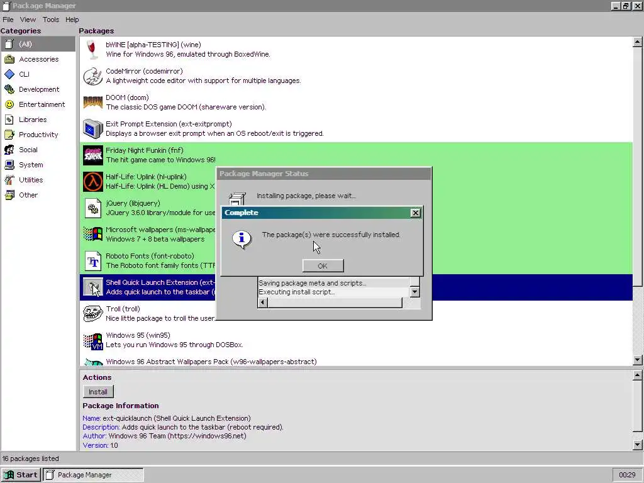Viewport: 644px width, 483px height.
Task: Select the Exit Prompt Extension monitor icon
Action: pos(93,129)
